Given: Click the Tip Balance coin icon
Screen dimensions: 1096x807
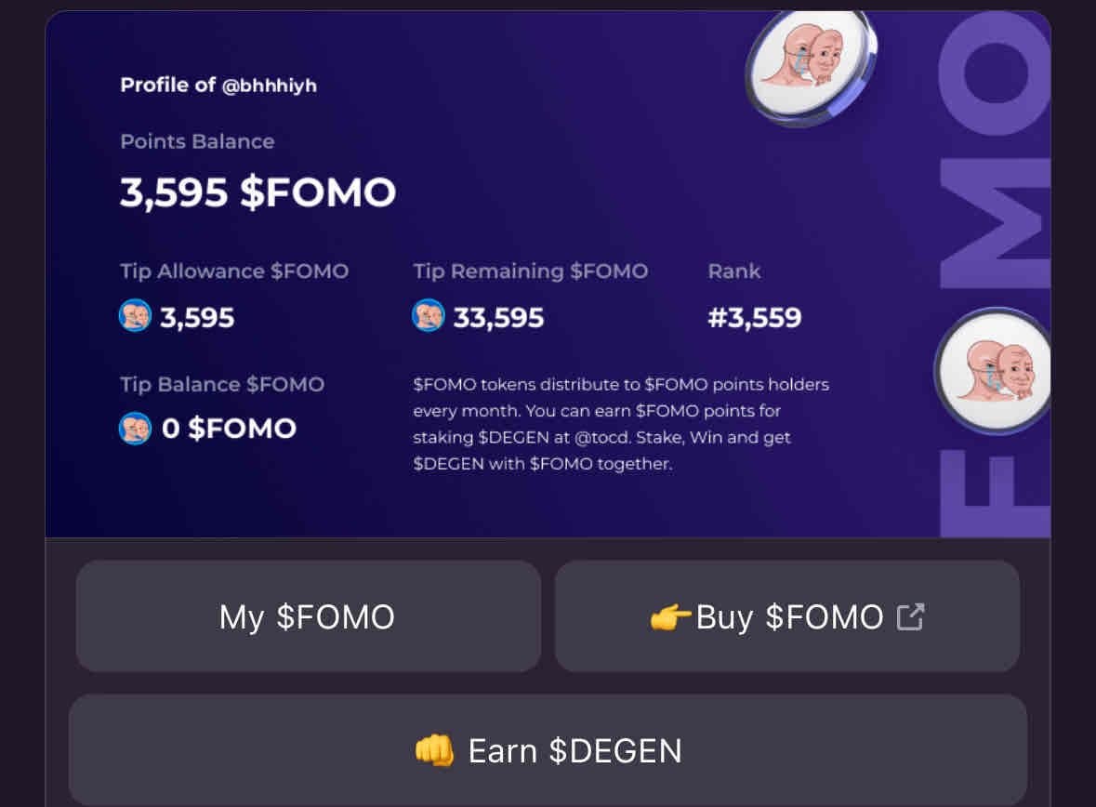Looking at the screenshot, I should coord(135,429).
